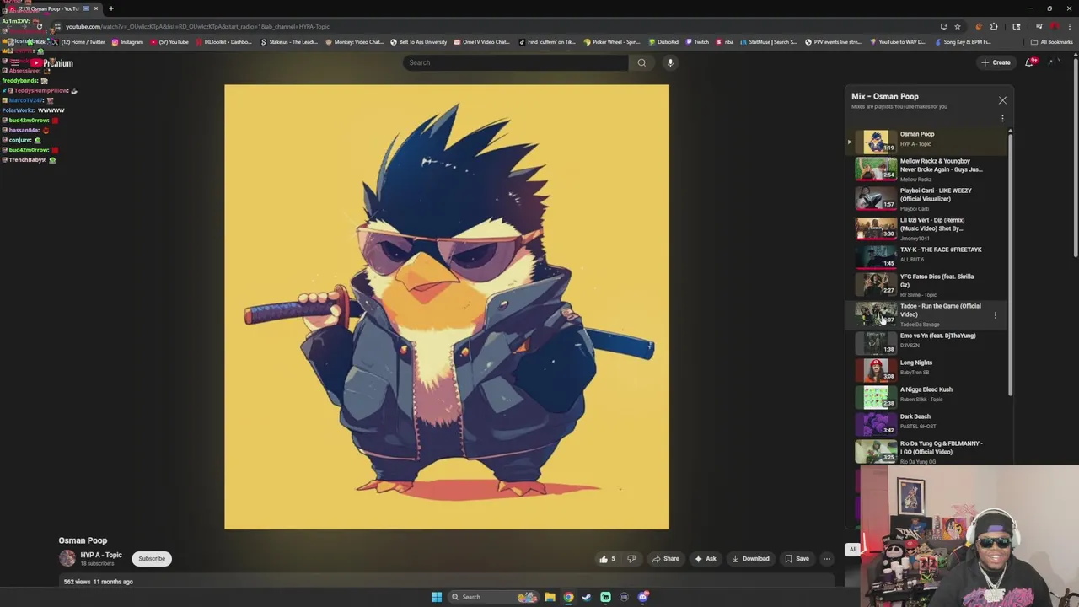Open File Explorer from the taskbar

coord(550,597)
